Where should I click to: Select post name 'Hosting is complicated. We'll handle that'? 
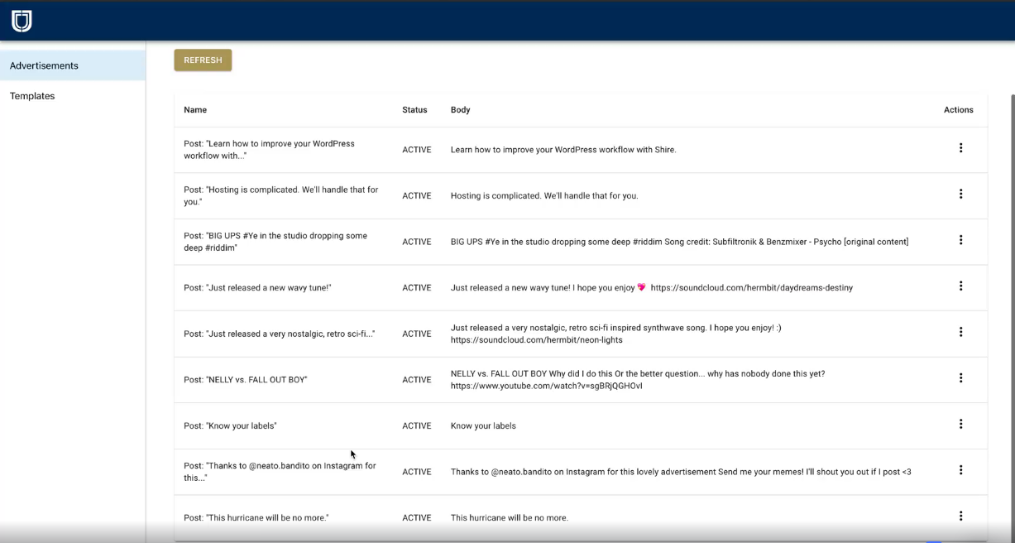(x=281, y=195)
